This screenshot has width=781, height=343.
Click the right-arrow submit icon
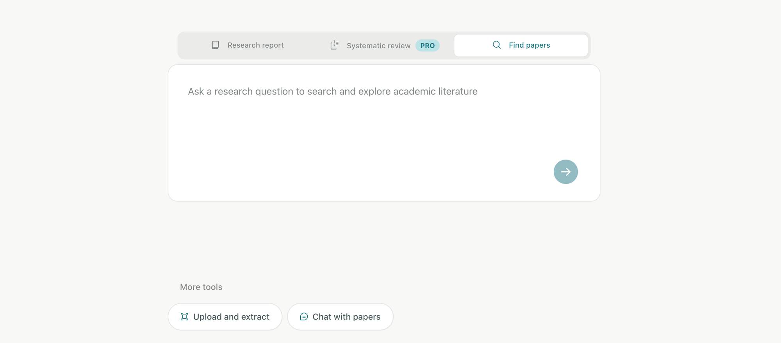coord(566,172)
